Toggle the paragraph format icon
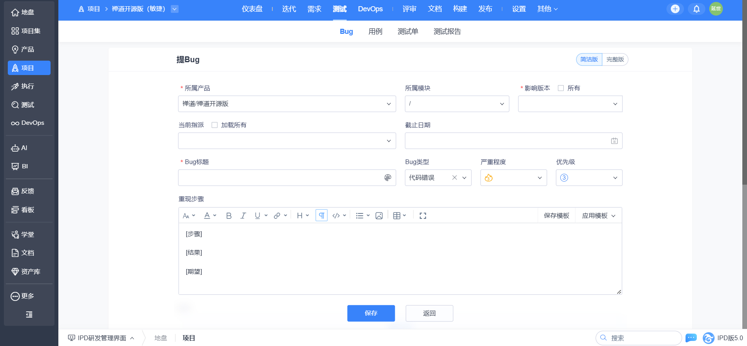Image resolution: width=747 pixels, height=346 pixels. click(321, 215)
